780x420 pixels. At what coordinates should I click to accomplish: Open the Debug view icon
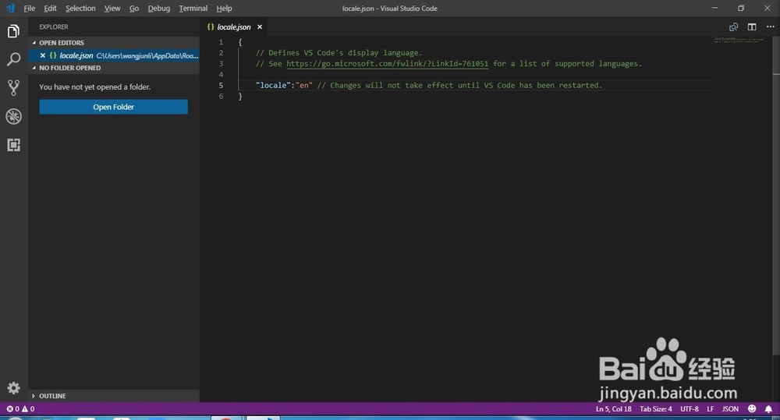click(13, 116)
